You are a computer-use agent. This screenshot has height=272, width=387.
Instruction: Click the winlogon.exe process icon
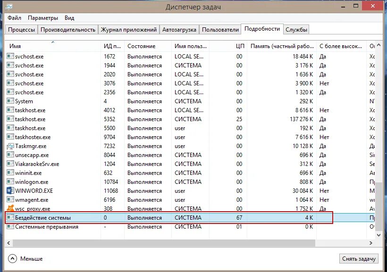pyautogui.click(x=10, y=181)
